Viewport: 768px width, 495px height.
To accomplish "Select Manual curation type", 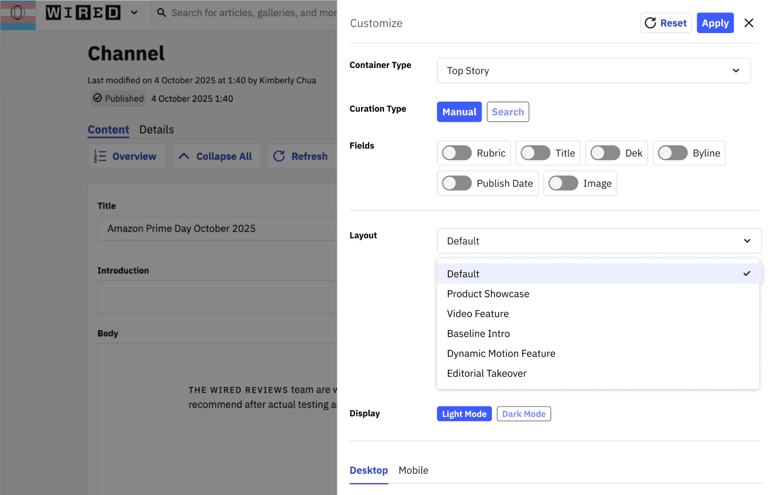I will click(x=460, y=112).
